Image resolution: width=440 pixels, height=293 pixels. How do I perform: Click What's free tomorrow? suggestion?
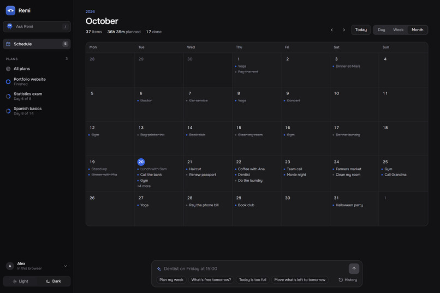(211, 280)
